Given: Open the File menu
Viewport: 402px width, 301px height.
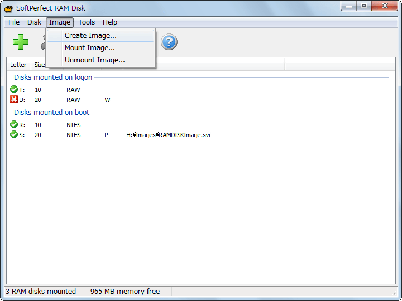Looking at the screenshot, I should tap(14, 22).
